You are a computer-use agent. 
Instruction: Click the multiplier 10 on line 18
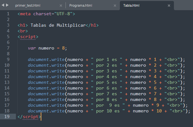(159, 111)
